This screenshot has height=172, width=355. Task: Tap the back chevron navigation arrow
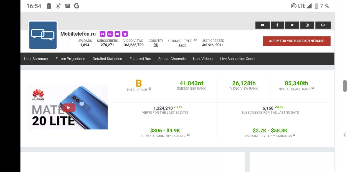(345, 135)
